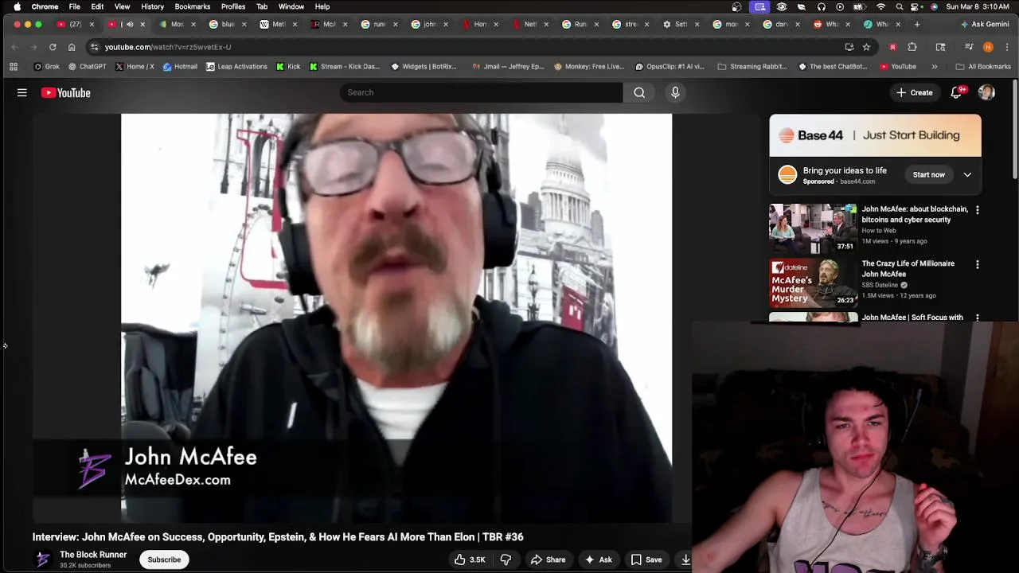
Task: Dislike the video with thumbs down
Action: click(506, 559)
